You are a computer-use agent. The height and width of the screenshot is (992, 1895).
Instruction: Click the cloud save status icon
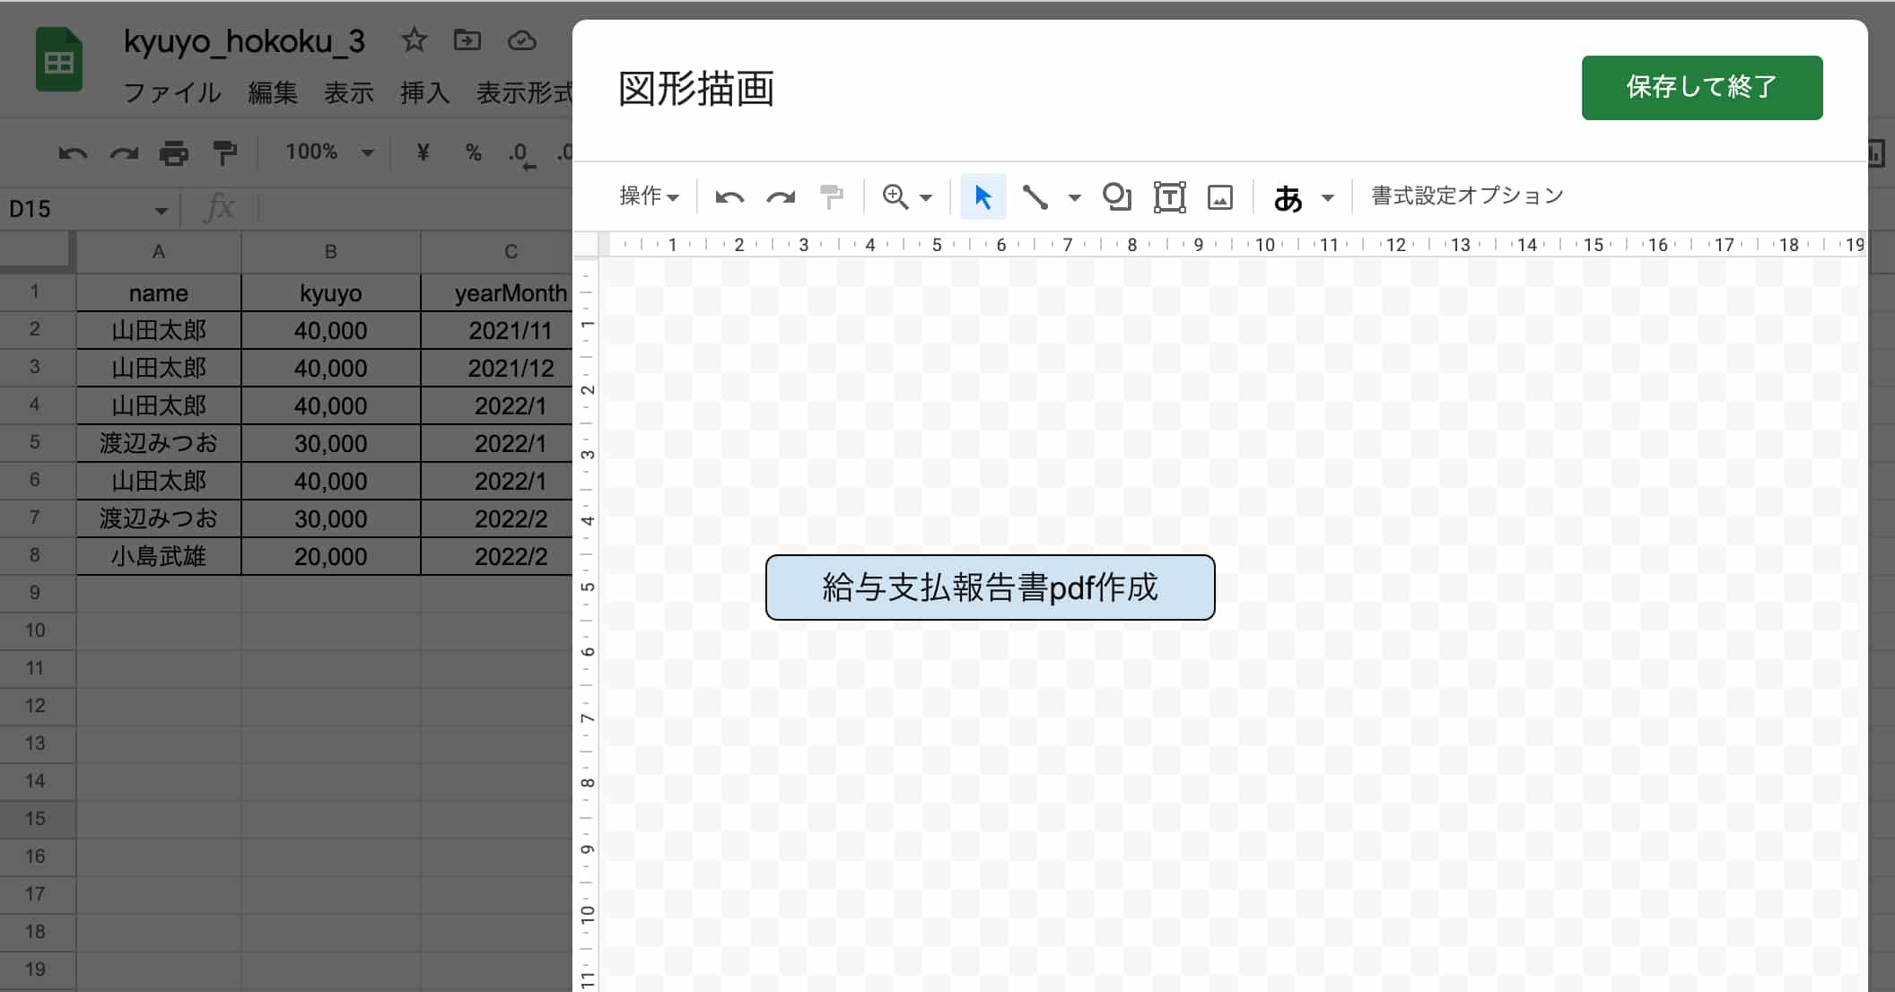point(522,40)
